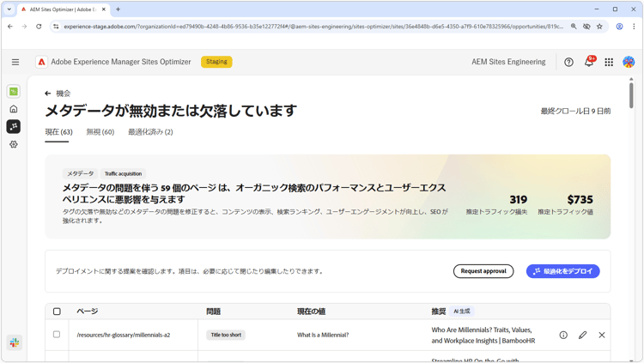Screen dimensions: 644x363
Task: Open the hamburger navigation menu
Action: point(15,62)
